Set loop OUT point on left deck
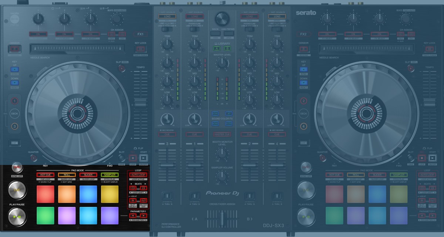The width and height of the screenshot is (444, 237). [144, 200]
